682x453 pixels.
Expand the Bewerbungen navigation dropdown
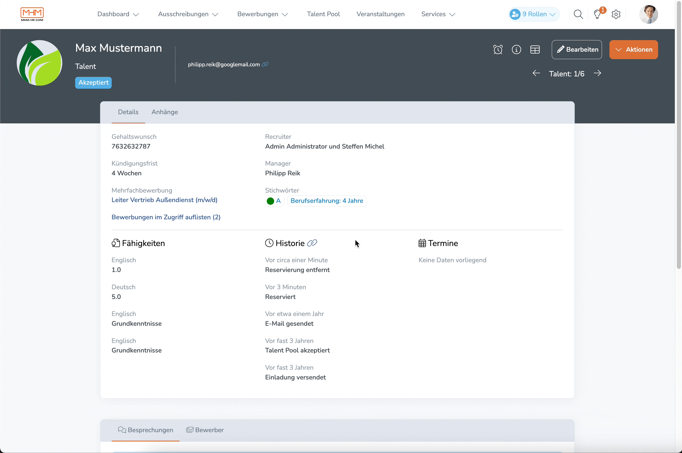coord(262,14)
